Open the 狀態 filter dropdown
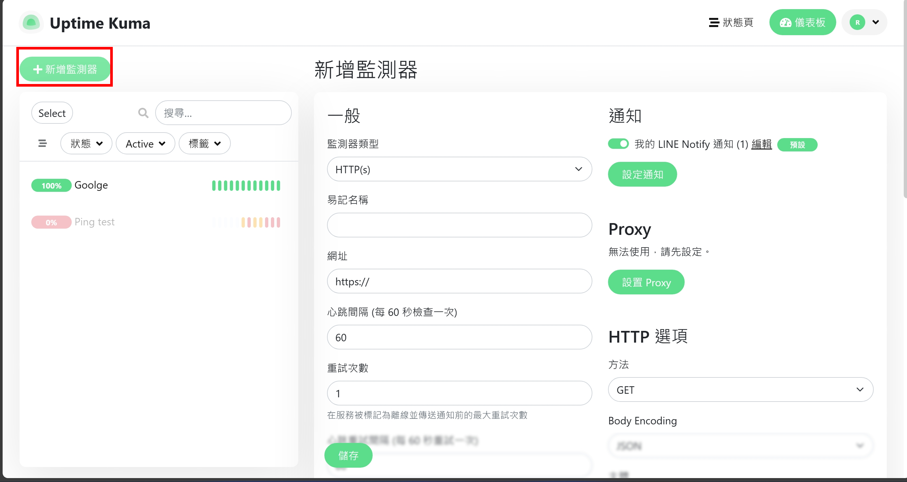 tap(86, 144)
